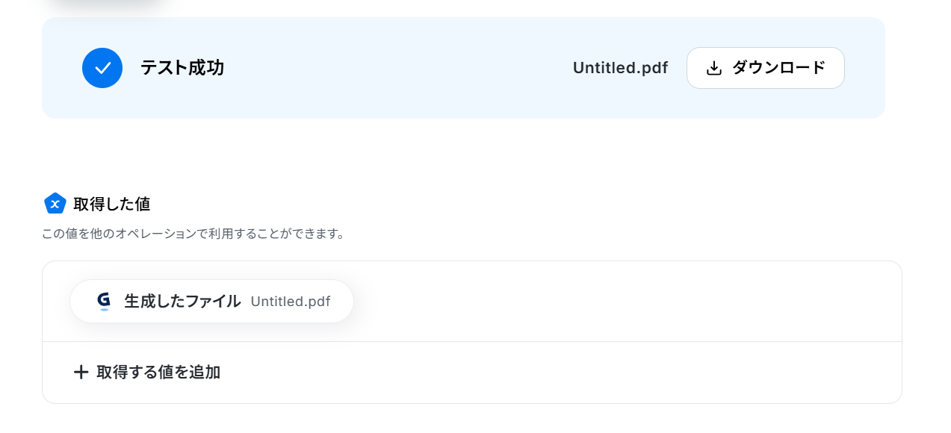Viewport: 951px width, 433px height.
Task: Click the G logo in the generated file chip
Action: (x=104, y=301)
